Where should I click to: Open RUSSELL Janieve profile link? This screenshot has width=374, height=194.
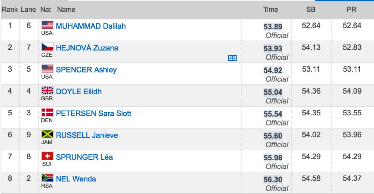coord(87,135)
